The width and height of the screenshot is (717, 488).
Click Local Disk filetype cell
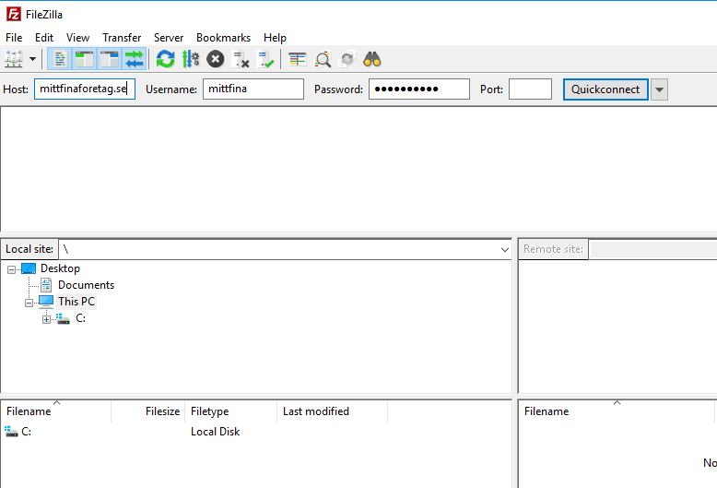[x=215, y=431]
